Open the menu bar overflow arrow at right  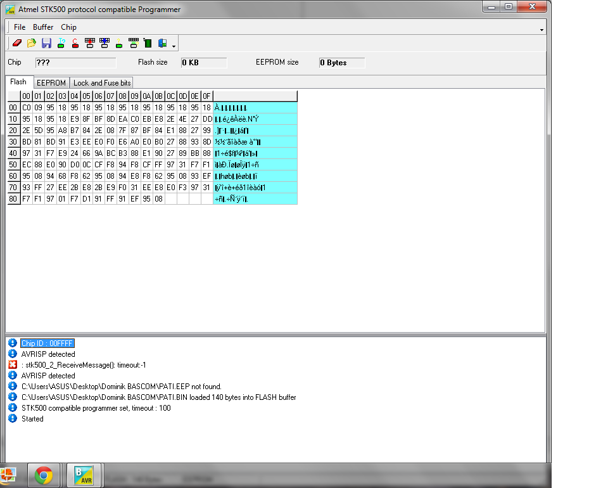click(x=541, y=30)
